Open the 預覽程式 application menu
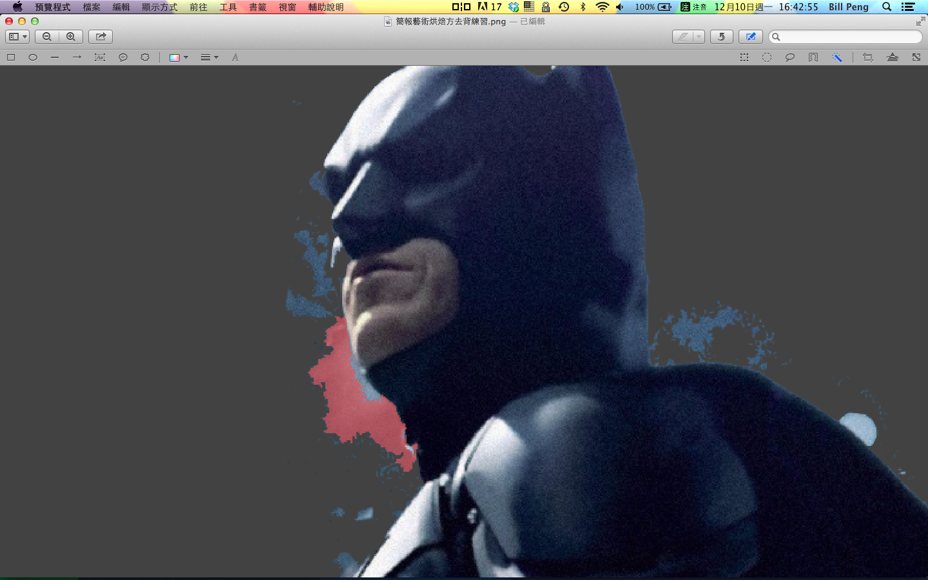Screen dimensions: 928x580 coord(53,7)
